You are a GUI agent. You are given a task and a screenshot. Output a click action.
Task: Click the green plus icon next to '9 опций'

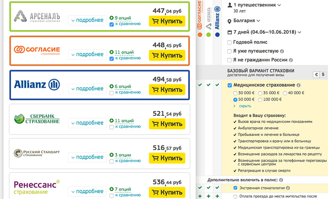pos(111,18)
